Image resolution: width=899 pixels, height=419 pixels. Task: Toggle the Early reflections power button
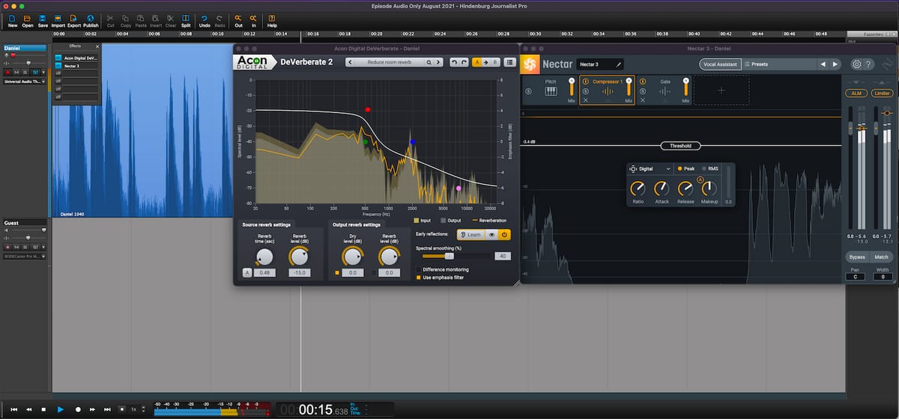(505, 234)
